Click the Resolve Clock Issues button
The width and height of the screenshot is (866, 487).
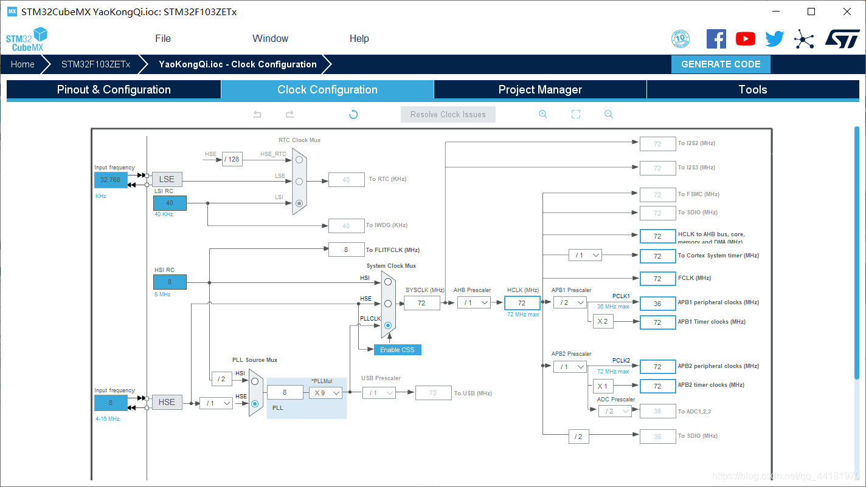click(448, 114)
